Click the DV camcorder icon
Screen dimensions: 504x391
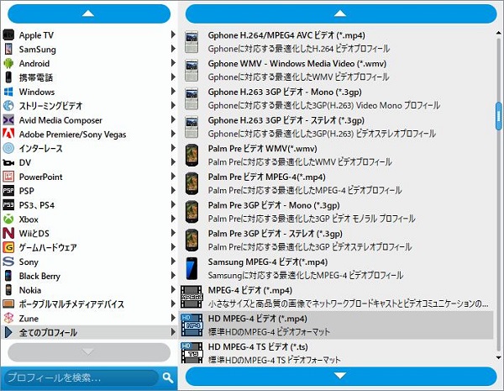click(x=8, y=162)
